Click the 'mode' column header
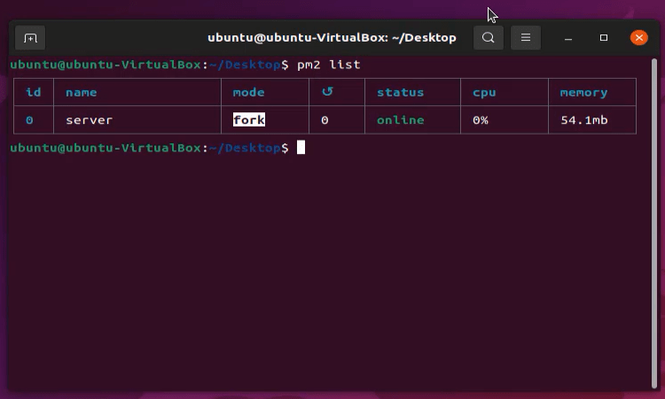The image size is (665, 399). click(248, 92)
